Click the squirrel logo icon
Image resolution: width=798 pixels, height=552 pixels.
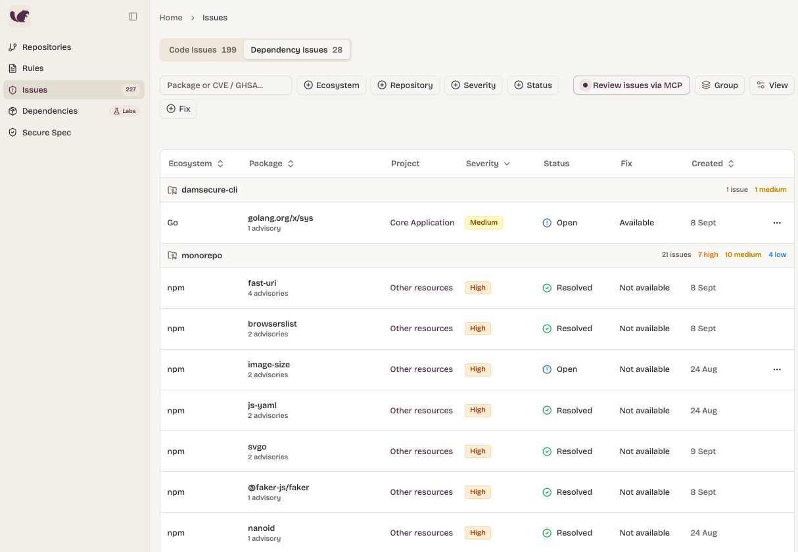coord(20,16)
